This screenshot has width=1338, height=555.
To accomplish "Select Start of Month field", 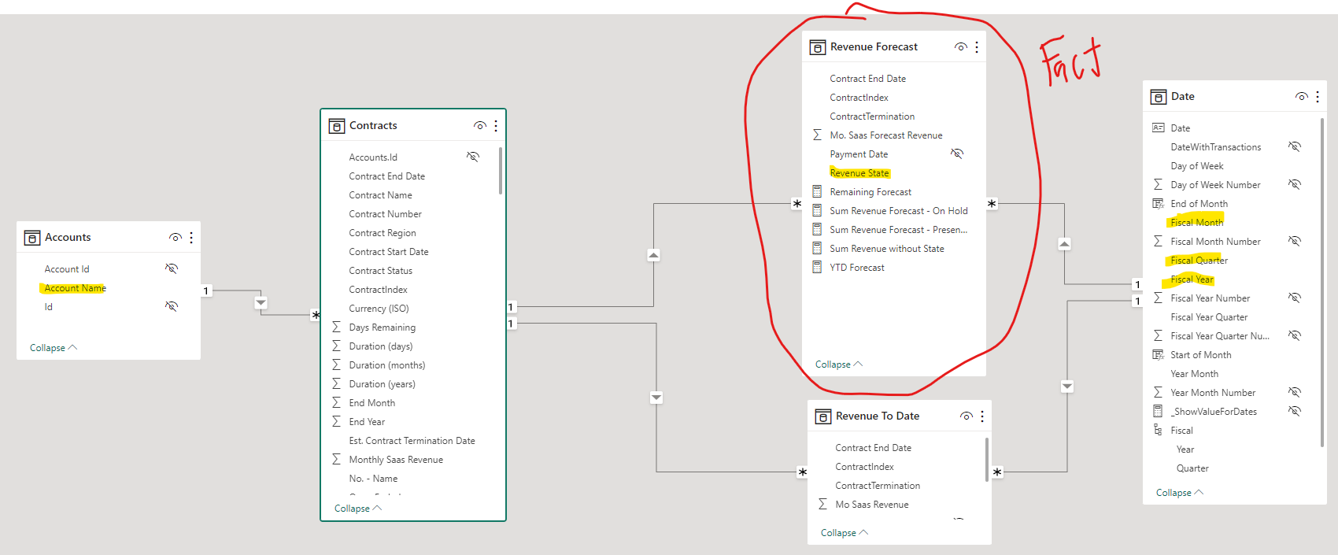I will tap(1201, 355).
